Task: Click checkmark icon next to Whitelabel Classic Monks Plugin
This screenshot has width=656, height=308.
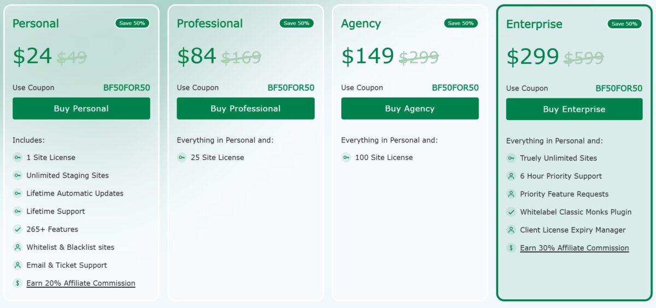Action: pos(511,212)
